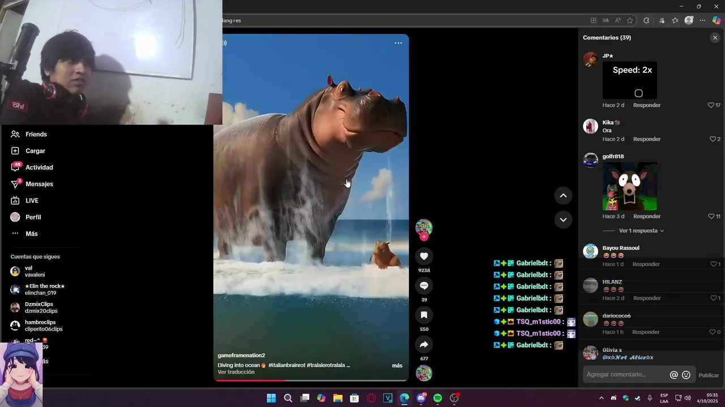Like Kika's comment with the heart
Screen dimensions: 725x407
point(713,139)
